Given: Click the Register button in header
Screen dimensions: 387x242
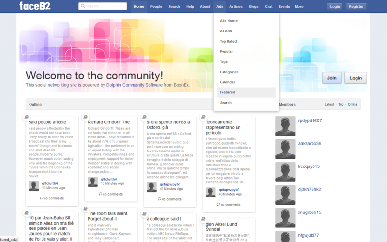Looking at the screenshot, I should pyautogui.click(x=356, y=7).
